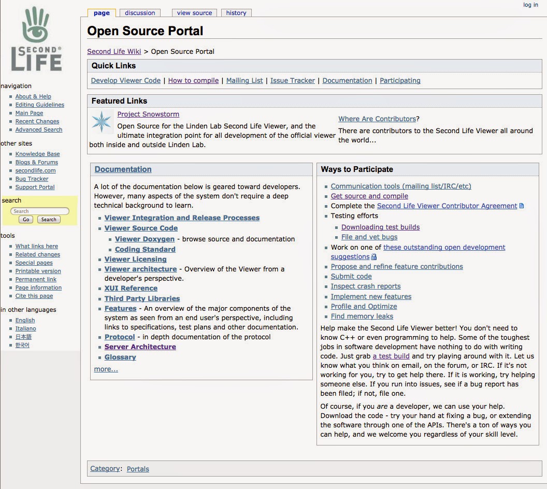Click the 'a test build' inline link
This screenshot has height=489, width=547.
391,356
